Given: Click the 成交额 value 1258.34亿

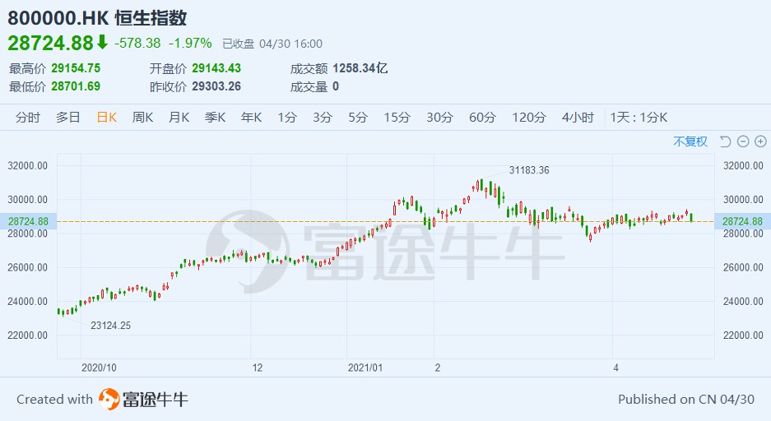Looking at the screenshot, I should coord(360,68).
